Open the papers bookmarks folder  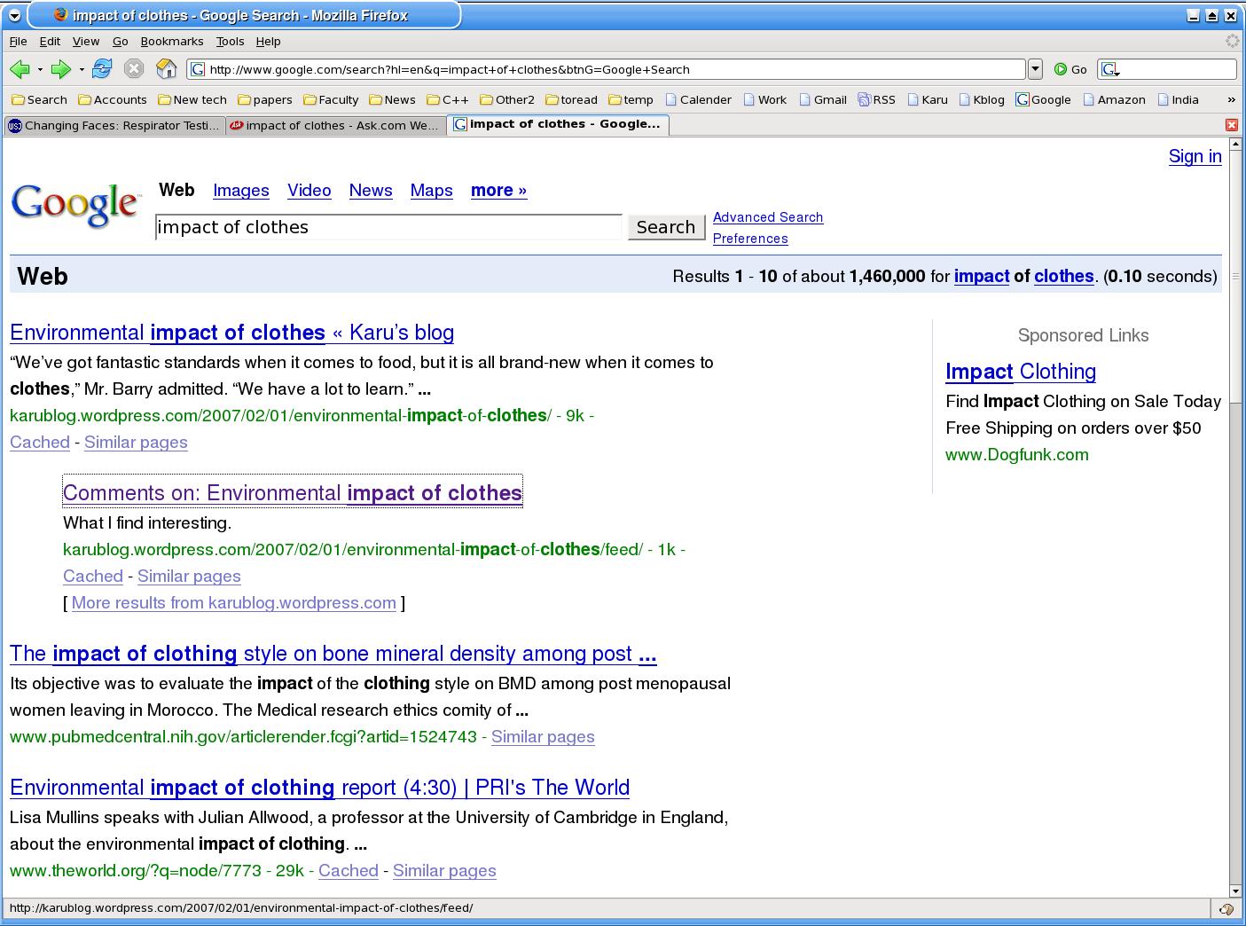click(265, 99)
